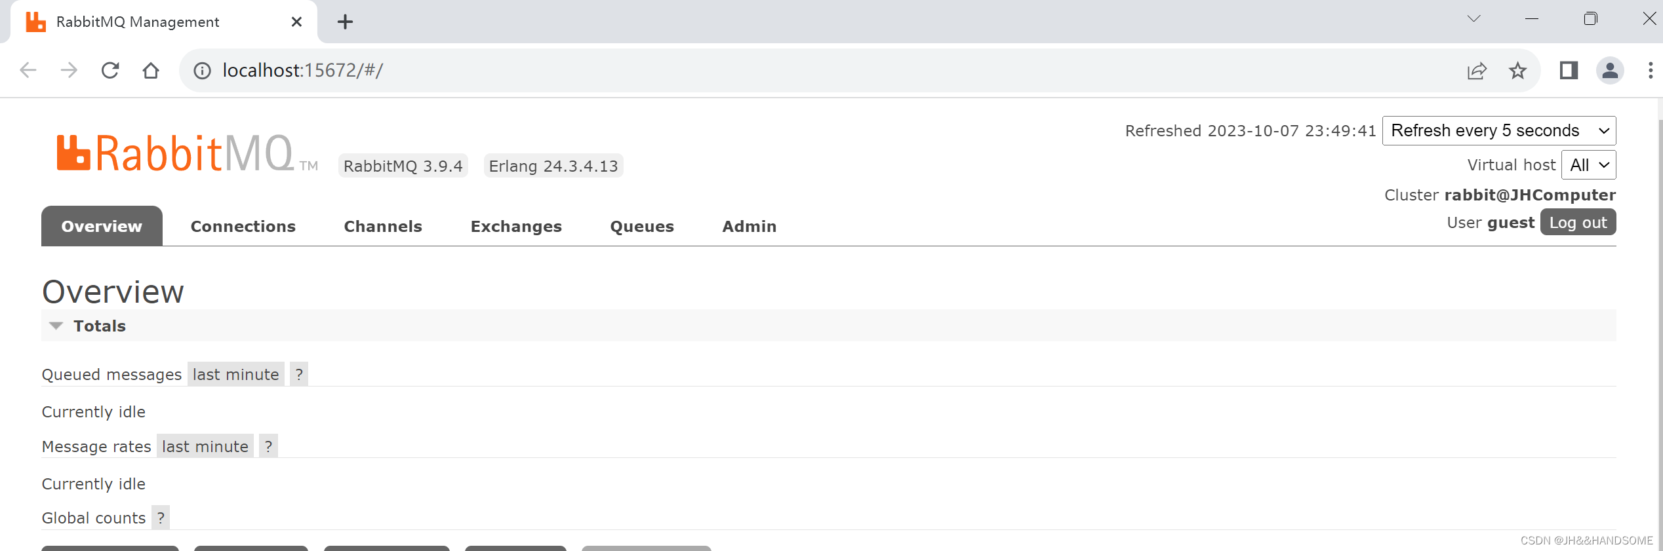Switch to the Channels tab
Screen dimensions: 1663x551
[383, 226]
